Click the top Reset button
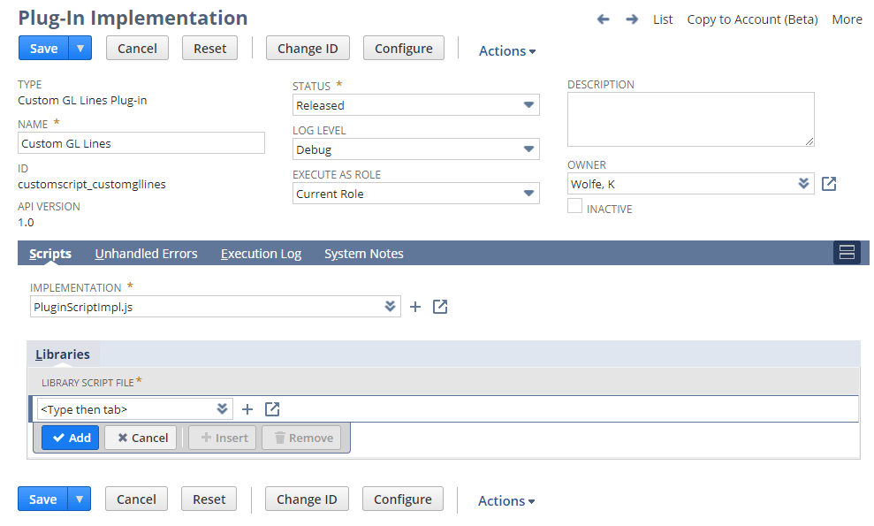This screenshot has height=526, width=874. 210,48
